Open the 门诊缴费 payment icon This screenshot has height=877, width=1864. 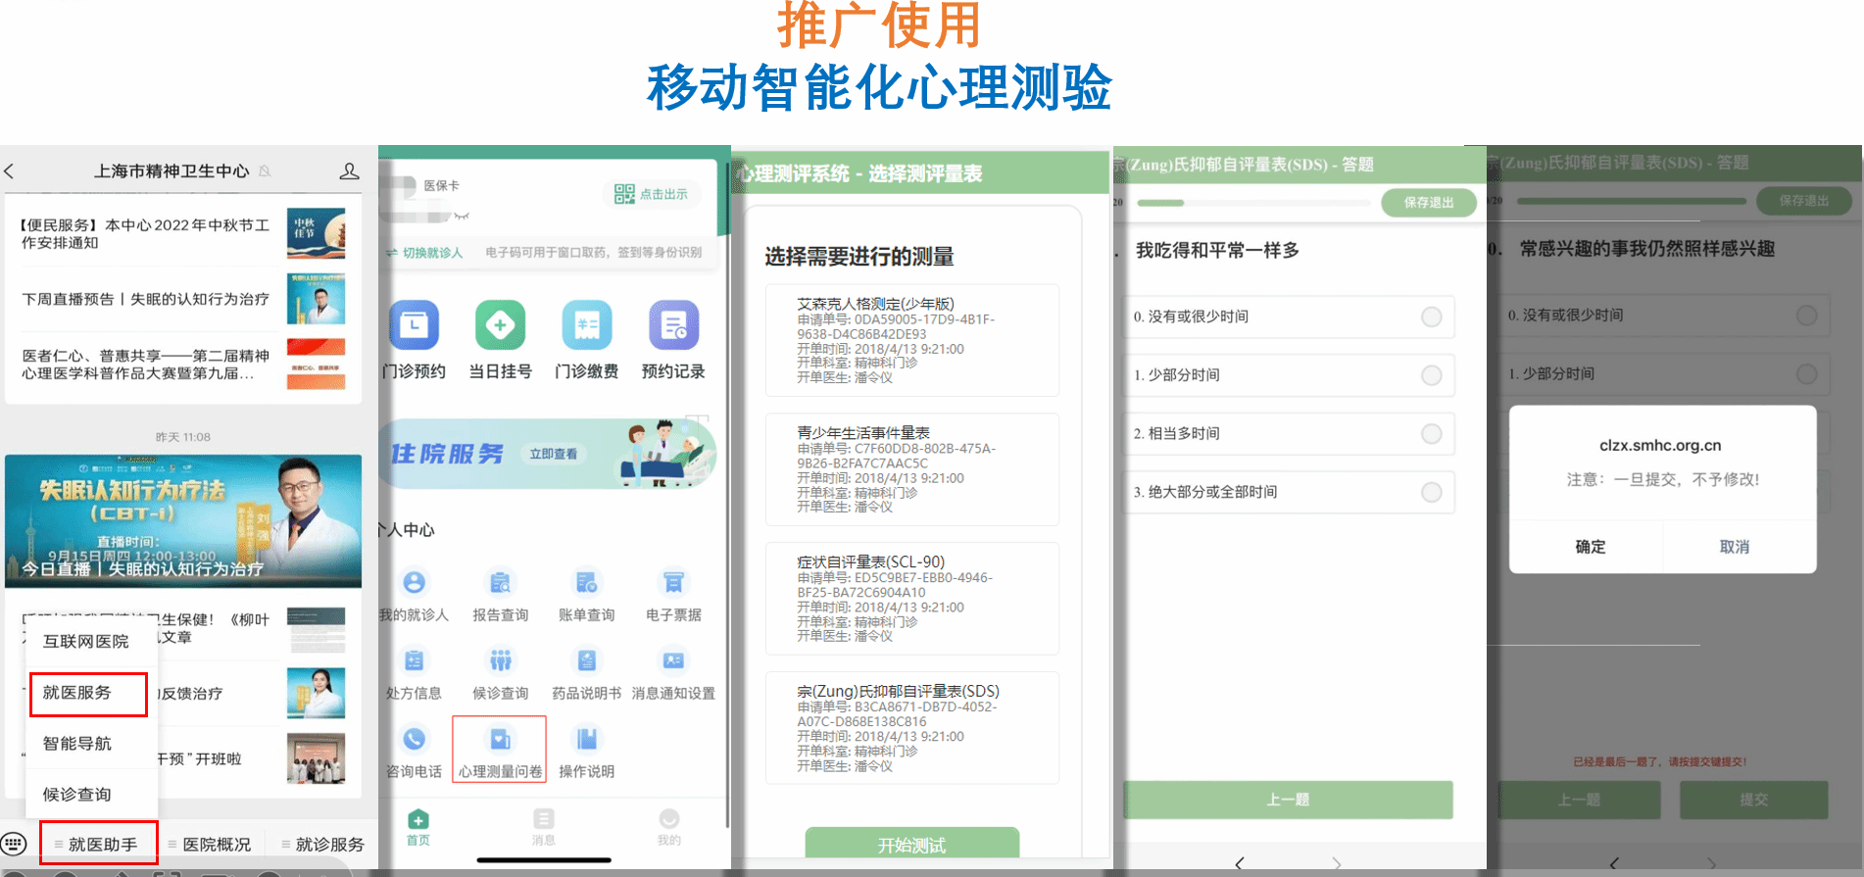coord(586,326)
